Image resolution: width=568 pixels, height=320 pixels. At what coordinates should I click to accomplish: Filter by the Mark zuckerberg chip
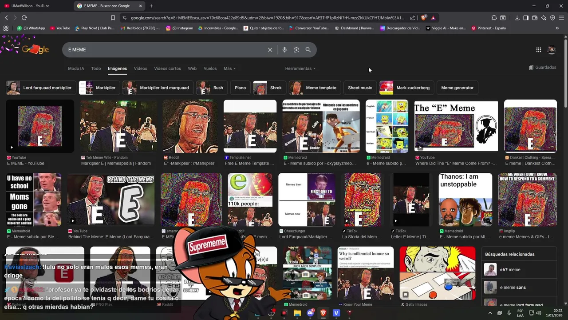click(x=406, y=88)
